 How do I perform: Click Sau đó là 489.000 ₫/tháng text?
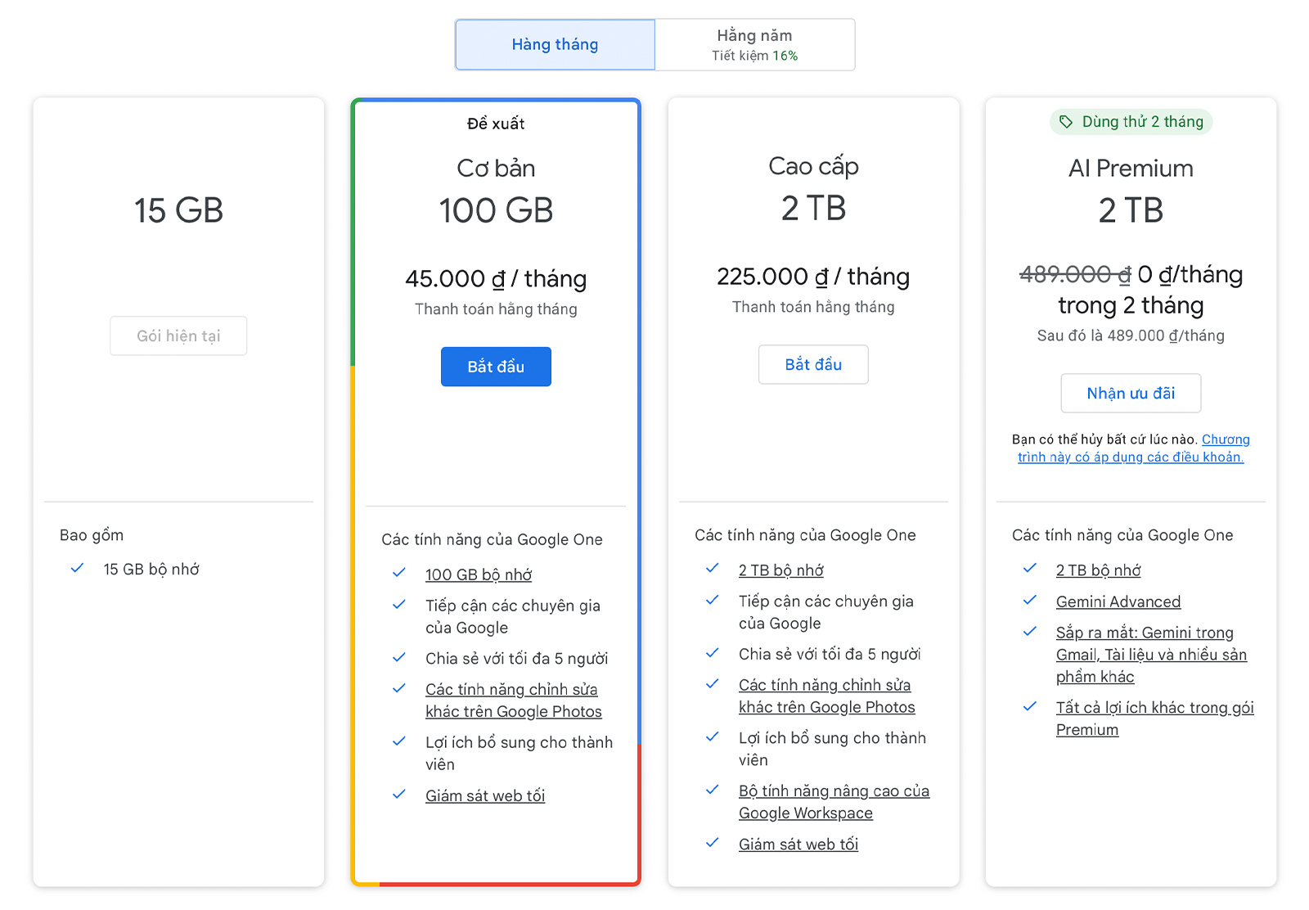click(x=1131, y=336)
